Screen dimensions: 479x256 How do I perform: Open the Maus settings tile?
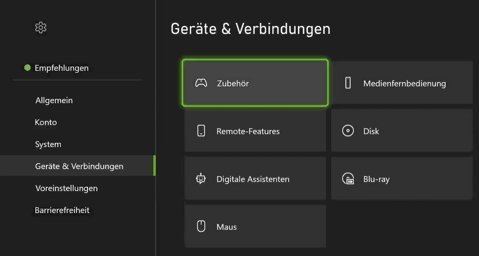tap(255, 226)
